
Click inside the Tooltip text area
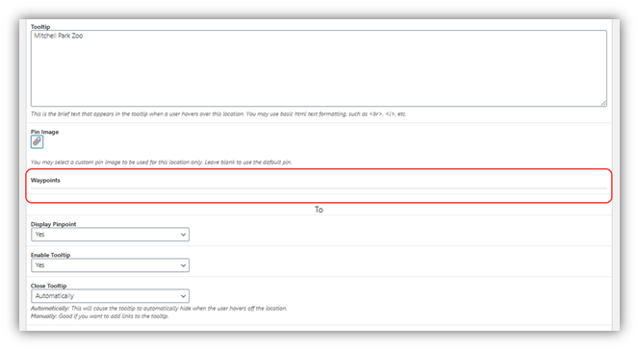319,68
